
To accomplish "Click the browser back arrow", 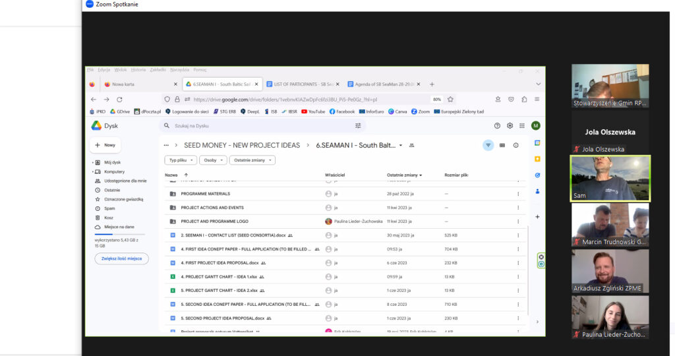I will pos(94,100).
